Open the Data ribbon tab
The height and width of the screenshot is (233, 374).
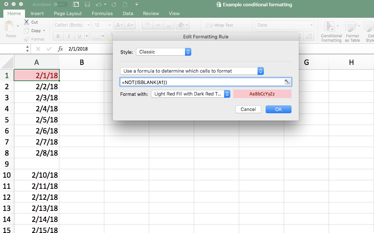pos(128,13)
